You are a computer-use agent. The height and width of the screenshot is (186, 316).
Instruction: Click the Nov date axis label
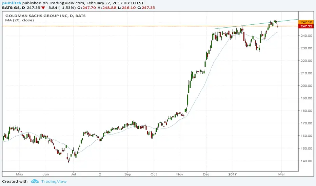coord(180,175)
